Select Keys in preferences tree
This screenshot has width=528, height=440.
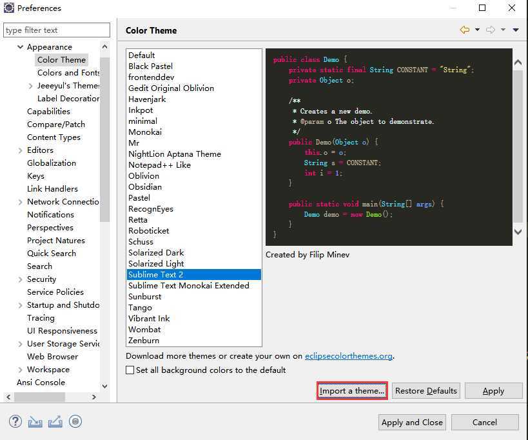(35, 176)
